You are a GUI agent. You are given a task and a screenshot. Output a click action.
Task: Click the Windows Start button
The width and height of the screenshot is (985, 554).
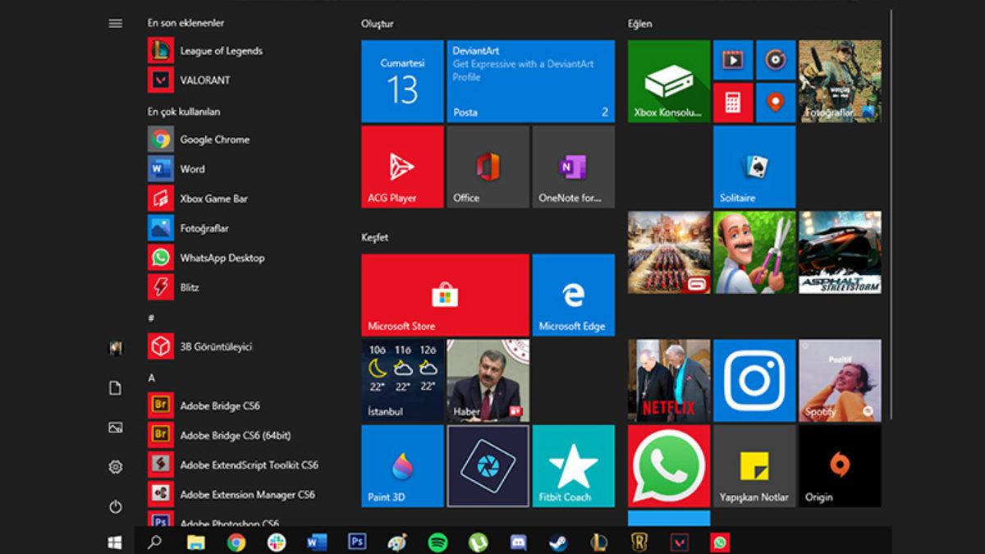115,542
